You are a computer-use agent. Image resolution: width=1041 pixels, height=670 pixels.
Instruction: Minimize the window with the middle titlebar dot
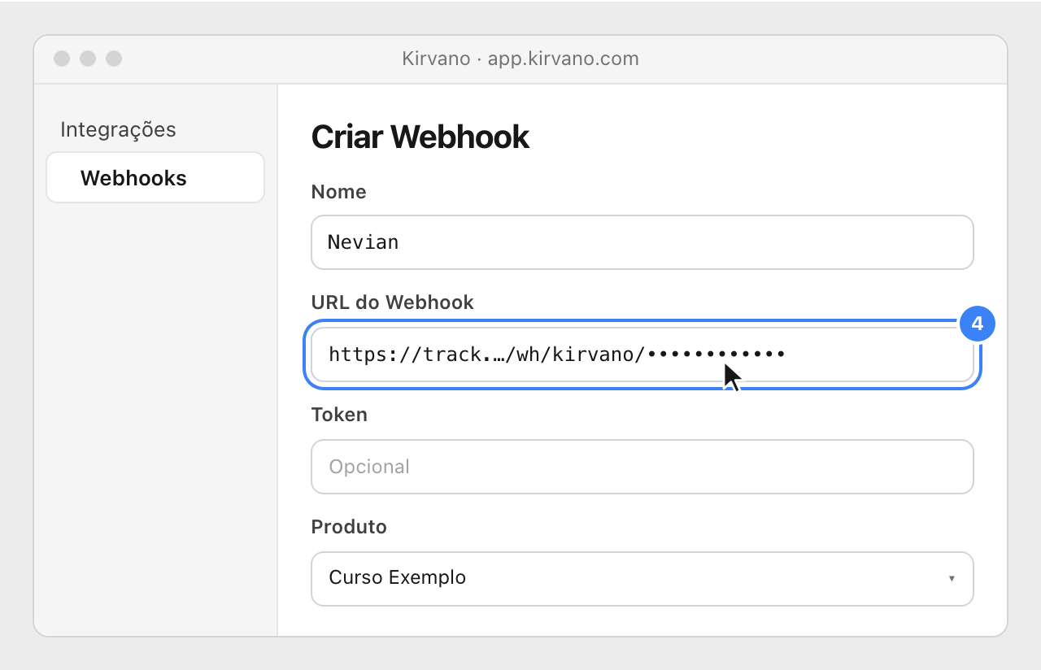88,59
